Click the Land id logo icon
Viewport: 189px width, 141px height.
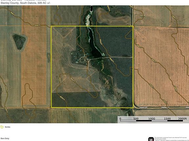[x=151, y=139]
